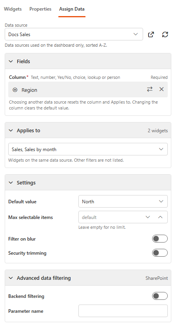This screenshot has width=176, height=332.
Task: Open data source in new window icon
Action: [151, 35]
